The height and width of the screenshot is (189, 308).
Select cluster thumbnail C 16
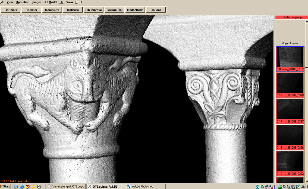point(290,137)
